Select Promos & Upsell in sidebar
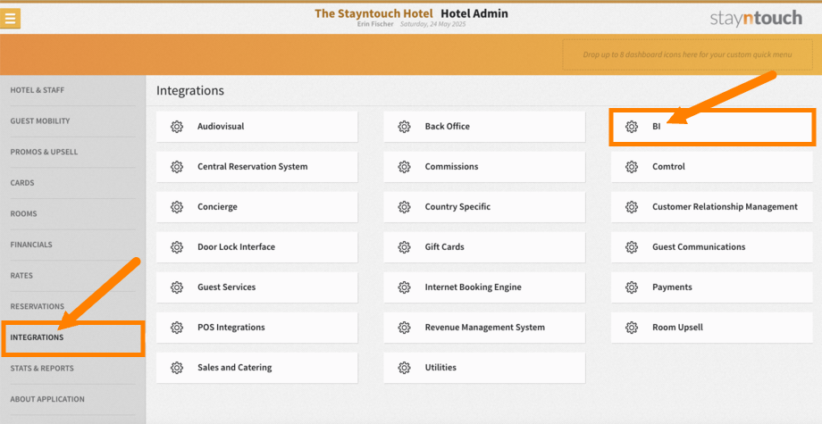Viewport: 822px width, 424px height. tap(44, 152)
